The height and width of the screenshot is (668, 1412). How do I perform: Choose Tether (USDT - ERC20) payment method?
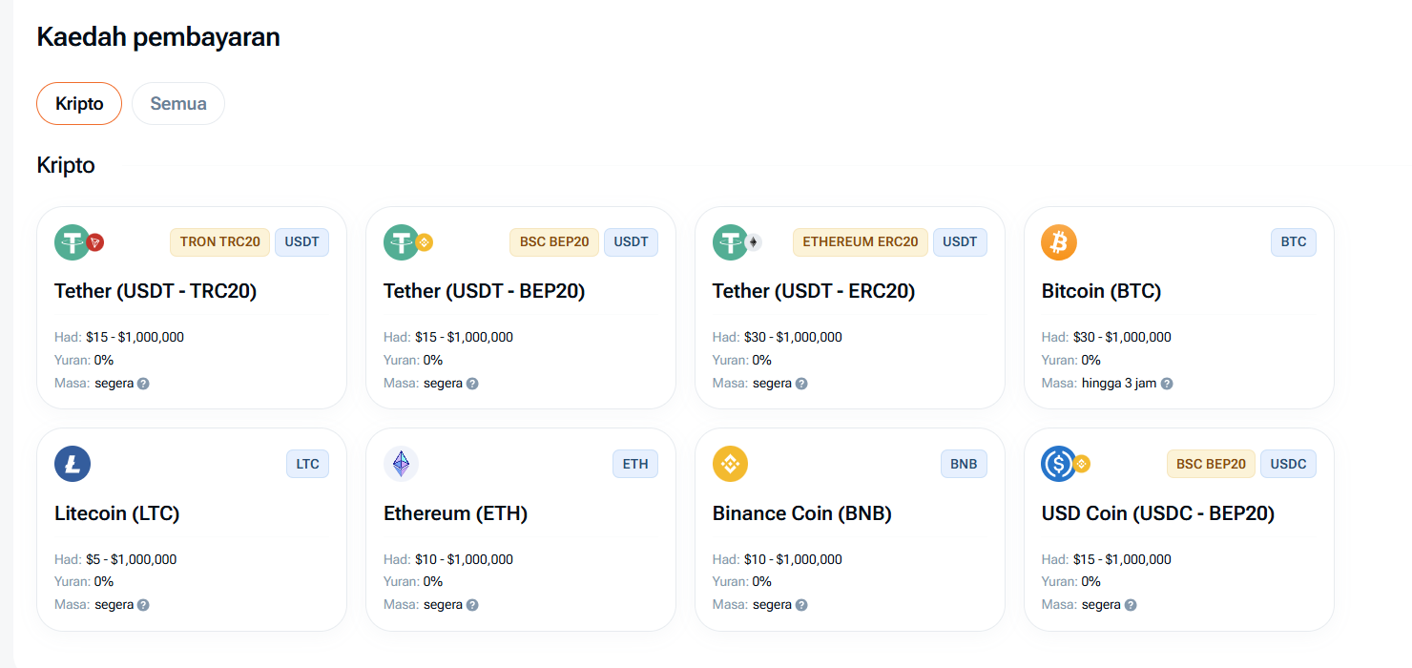point(850,308)
